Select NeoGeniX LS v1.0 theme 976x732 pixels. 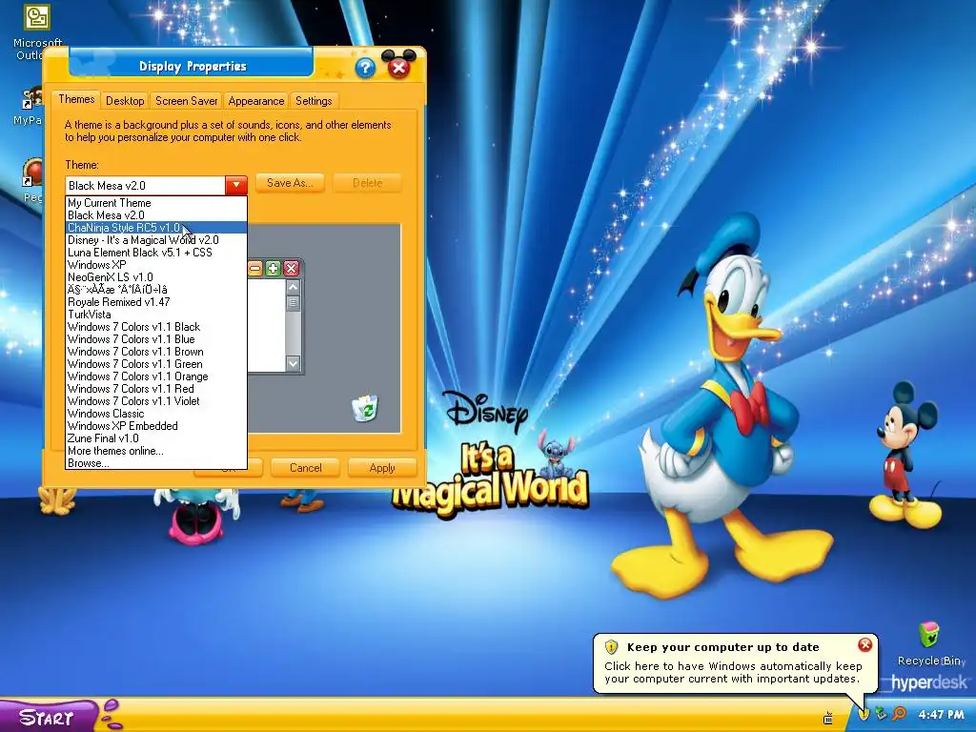[156, 277]
